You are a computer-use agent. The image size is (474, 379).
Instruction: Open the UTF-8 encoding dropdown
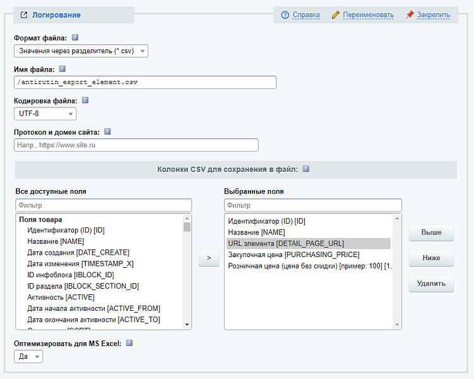pyautogui.click(x=45, y=114)
